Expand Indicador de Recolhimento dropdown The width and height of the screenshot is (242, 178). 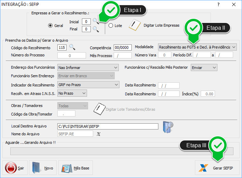pyautogui.click(x=88, y=85)
